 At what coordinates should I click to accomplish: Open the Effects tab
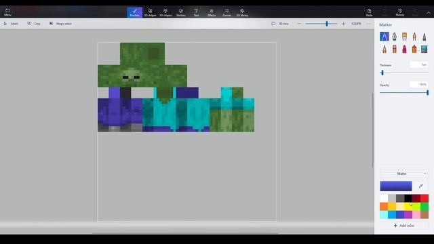click(x=212, y=12)
